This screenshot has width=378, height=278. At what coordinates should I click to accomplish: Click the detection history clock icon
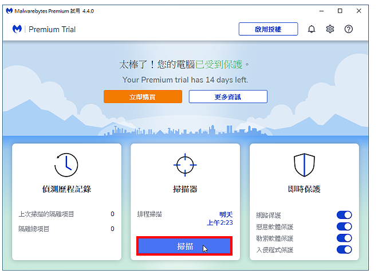click(66, 165)
